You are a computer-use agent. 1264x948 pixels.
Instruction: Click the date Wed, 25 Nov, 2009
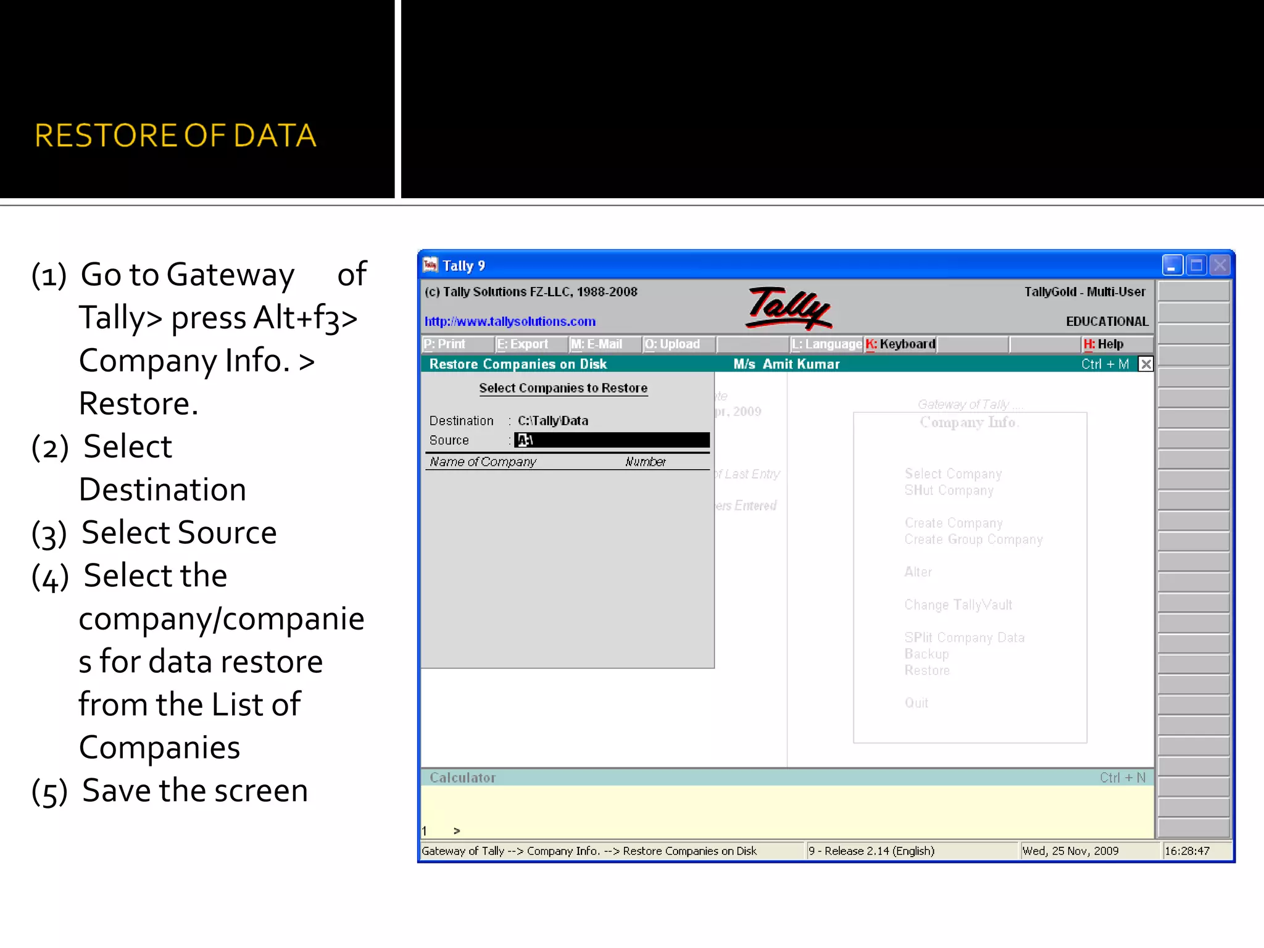[x=1070, y=851]
